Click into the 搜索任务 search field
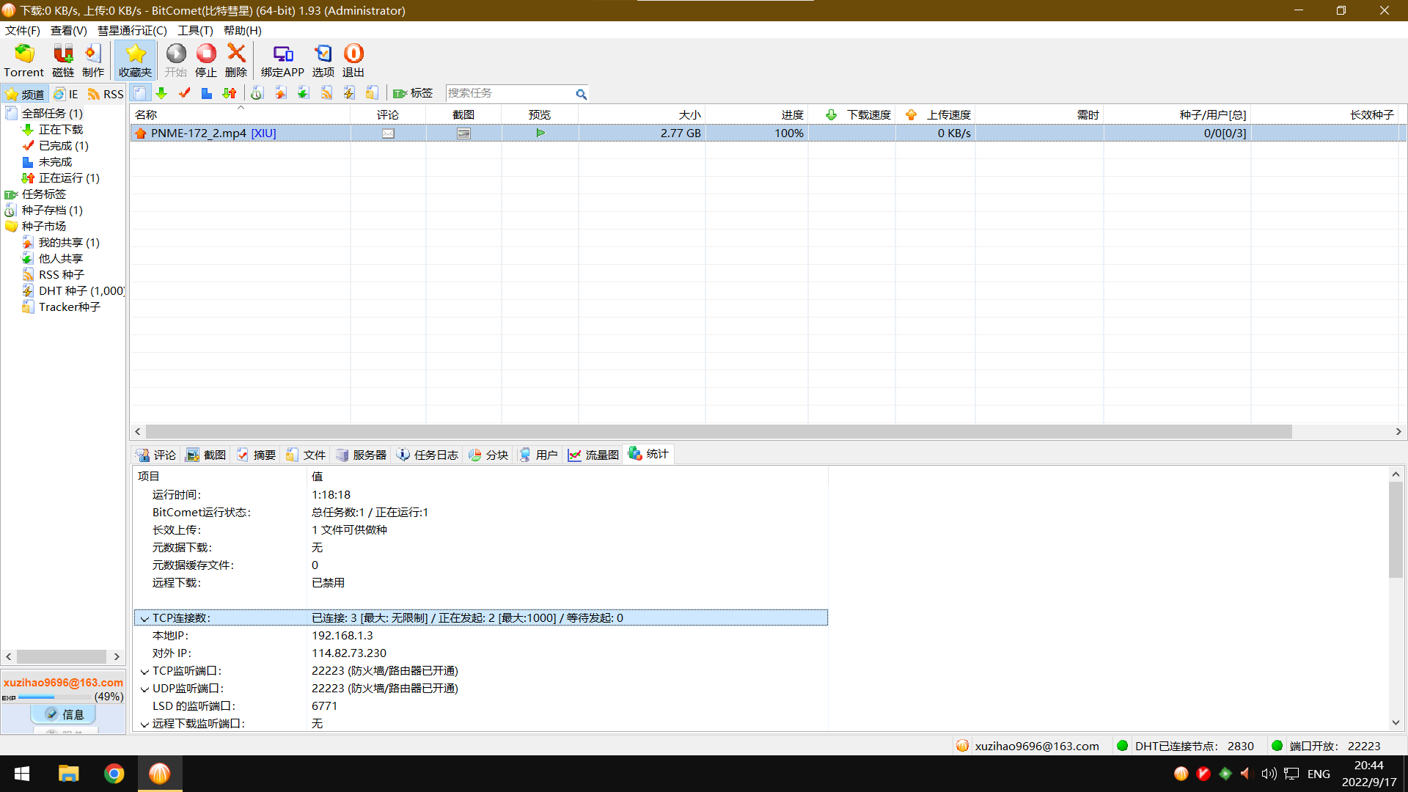Screen dimensions: 1408x792 click(510, 93)
